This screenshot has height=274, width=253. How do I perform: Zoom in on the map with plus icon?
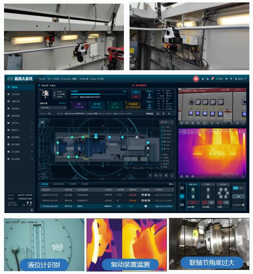156,176
